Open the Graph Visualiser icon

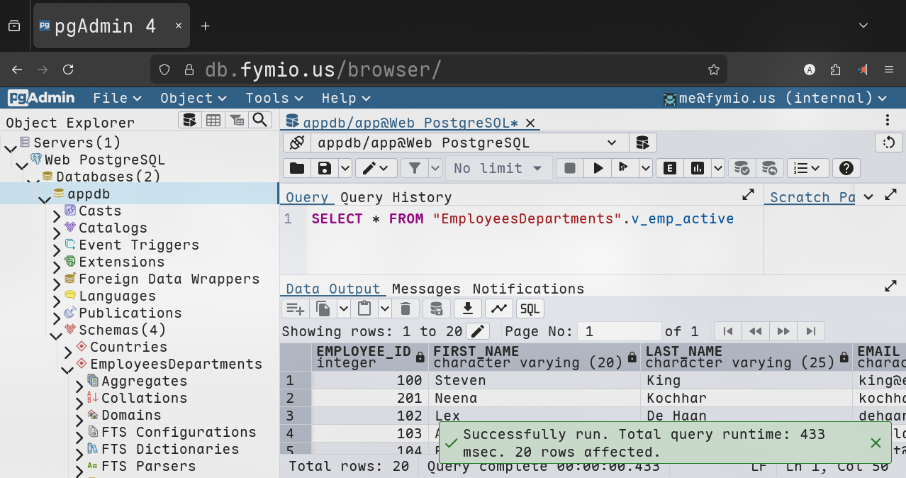[x=499, y=309]
